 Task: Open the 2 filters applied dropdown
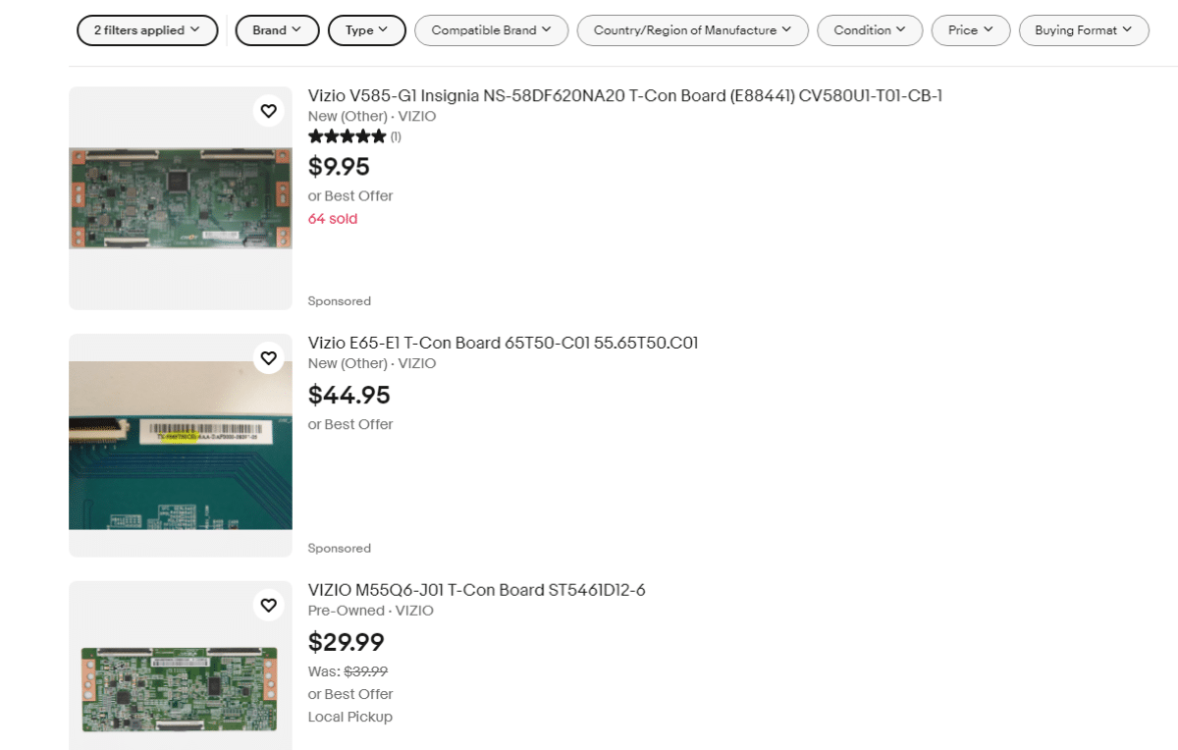coord(147,30)
